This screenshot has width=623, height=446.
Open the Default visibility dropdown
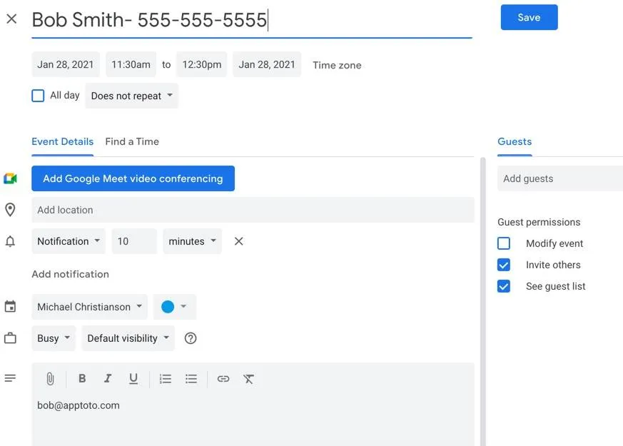128,338
